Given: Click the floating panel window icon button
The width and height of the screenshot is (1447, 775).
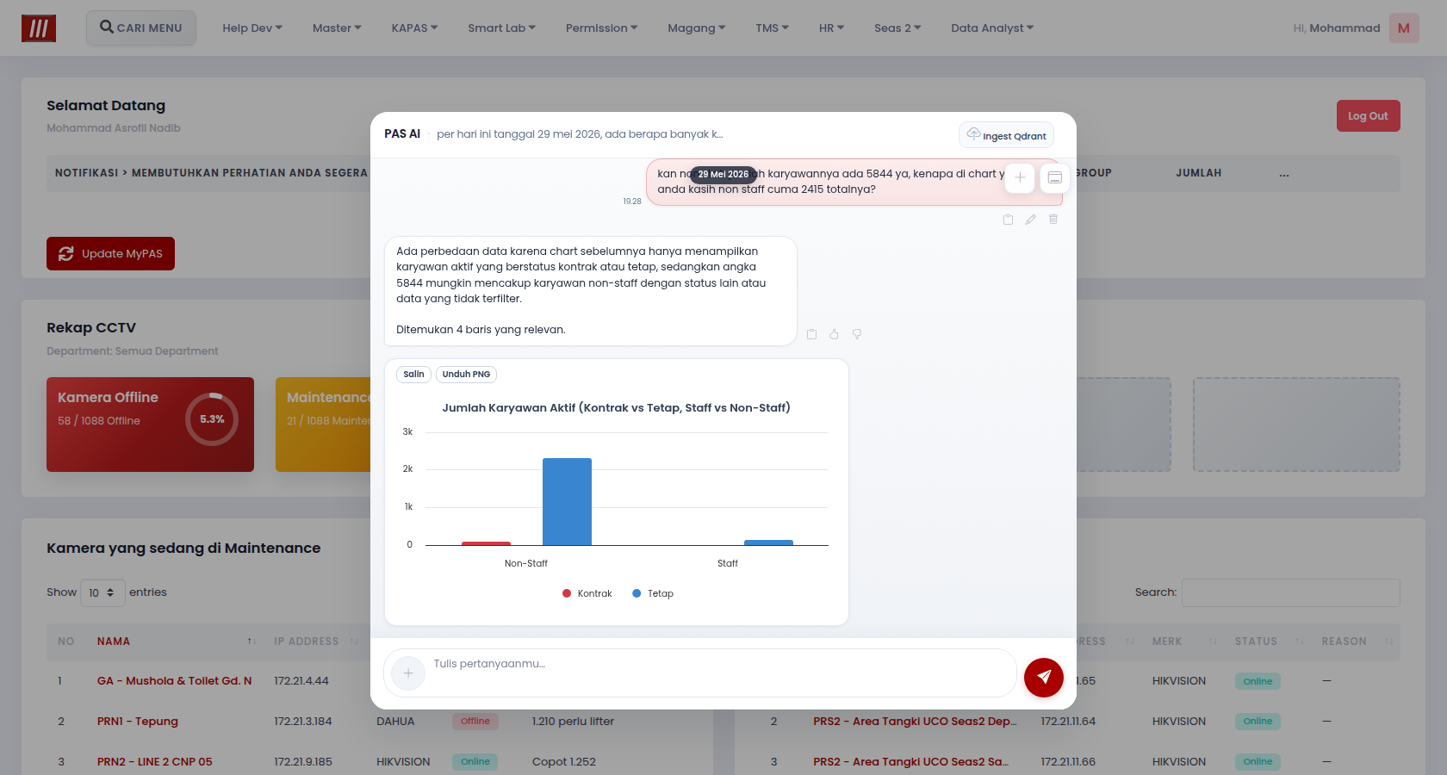Looking at the screenshot, I should (x=1054, y=177).
